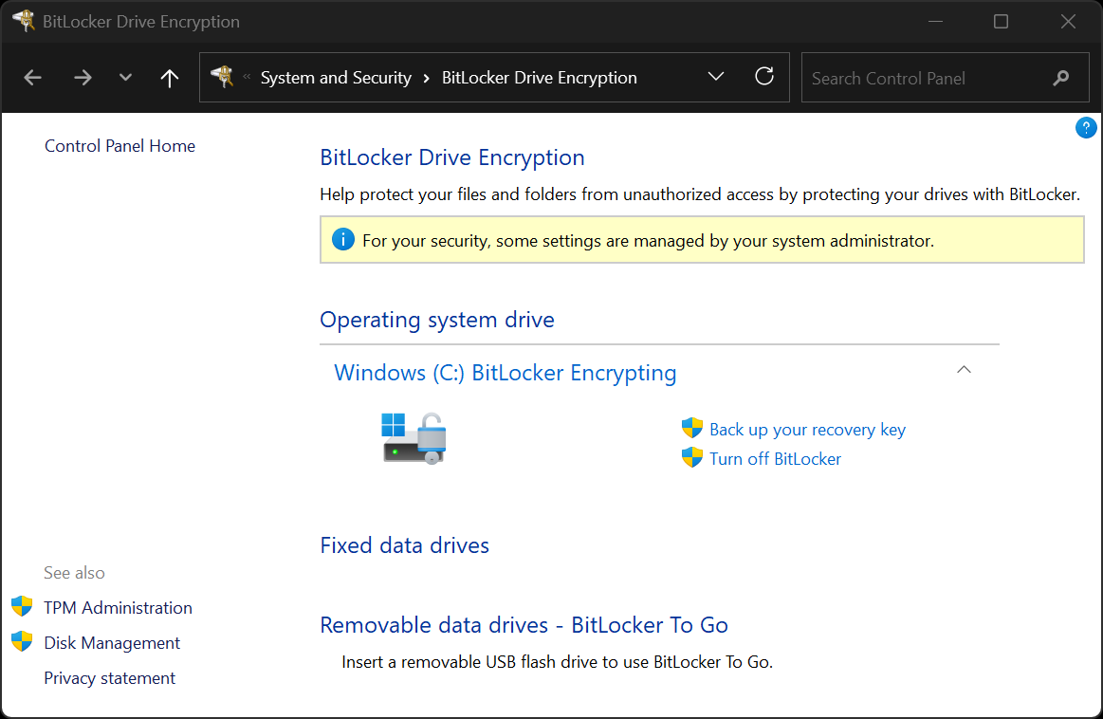Click the shield icon next to TPM Administration

22,607
